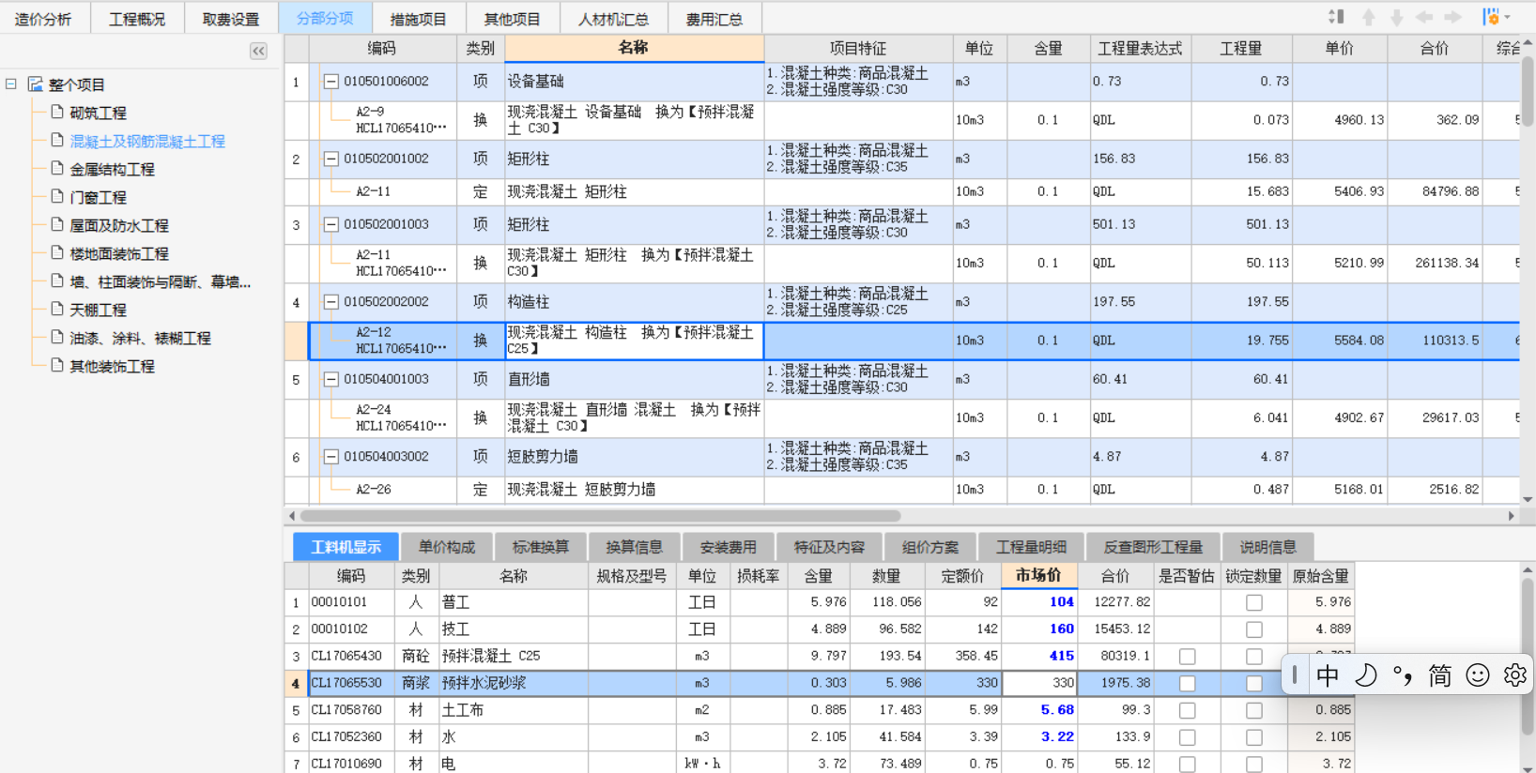Collapse the left tree panel with the double-chevron icon
1536x773 pixels.
click(258, 51)
